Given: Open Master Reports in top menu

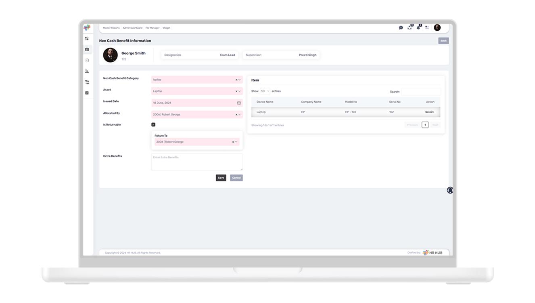Looking at the screenshot, I should [x=111, y=28].
